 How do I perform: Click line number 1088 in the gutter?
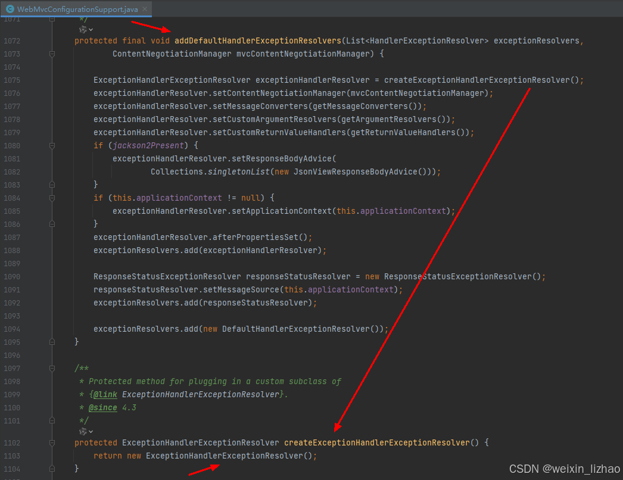(12, 250)
